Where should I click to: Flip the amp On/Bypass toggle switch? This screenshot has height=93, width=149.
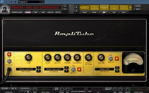tap(9, 61)
